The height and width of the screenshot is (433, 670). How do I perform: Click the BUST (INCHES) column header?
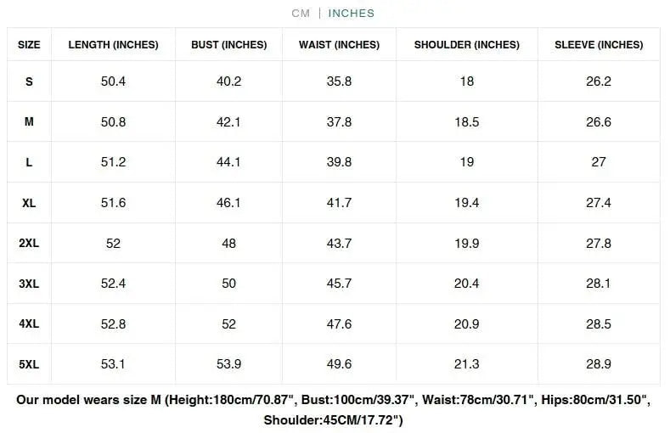pos(229,45)
